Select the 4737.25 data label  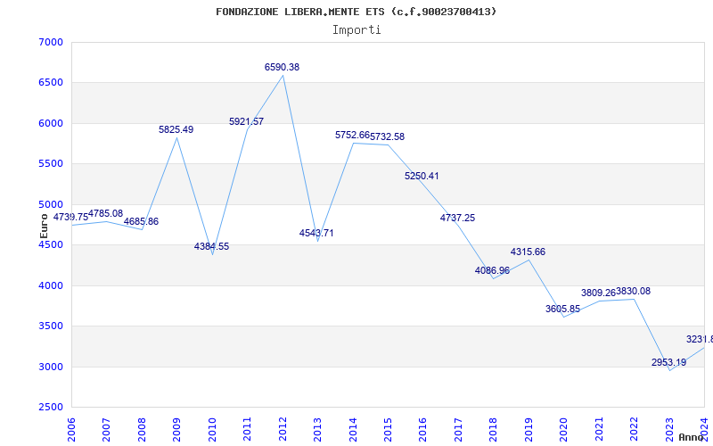click(457, 218)
